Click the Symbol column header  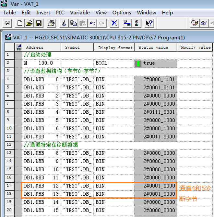tap(77, 47)
